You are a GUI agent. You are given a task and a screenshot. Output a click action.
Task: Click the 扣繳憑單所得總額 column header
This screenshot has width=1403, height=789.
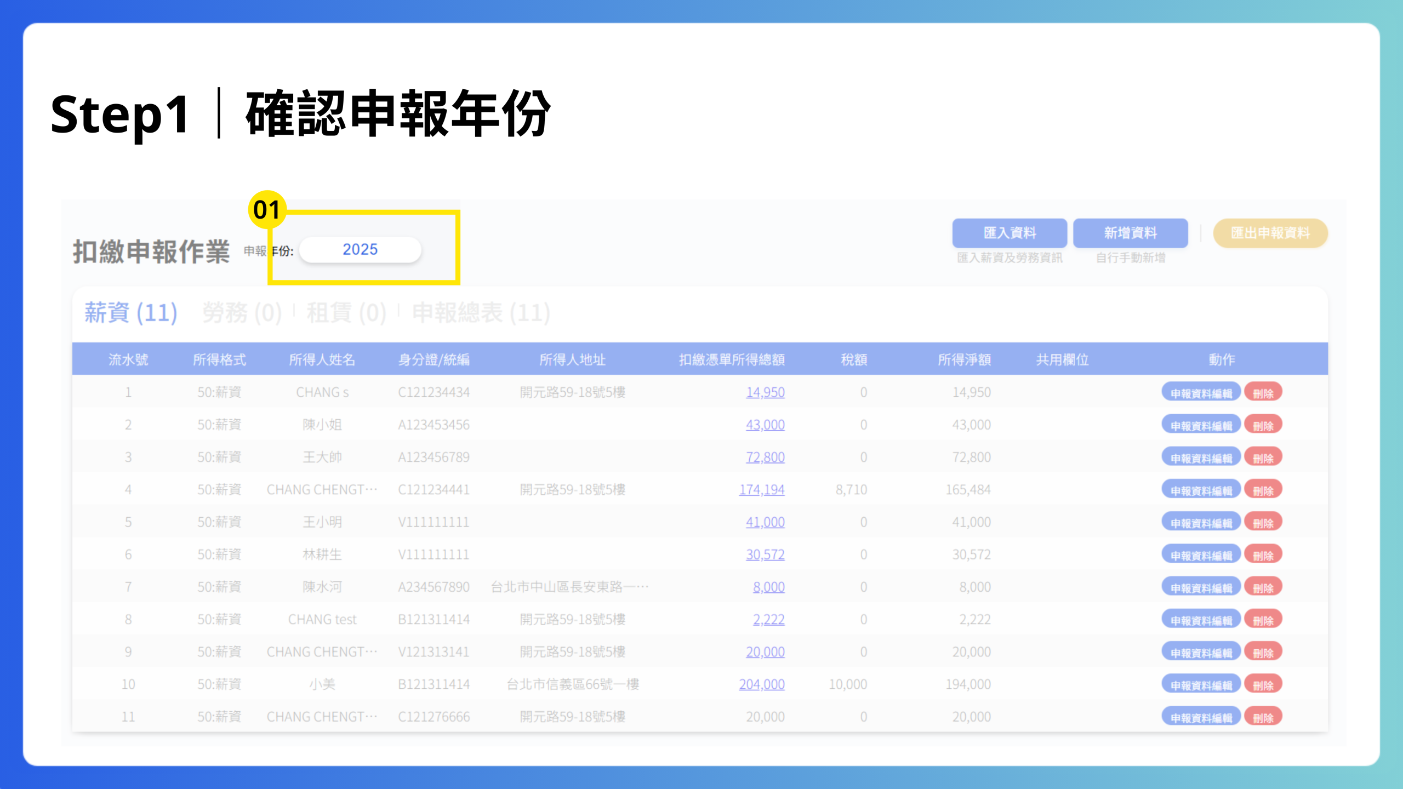(x=731, y=359)
